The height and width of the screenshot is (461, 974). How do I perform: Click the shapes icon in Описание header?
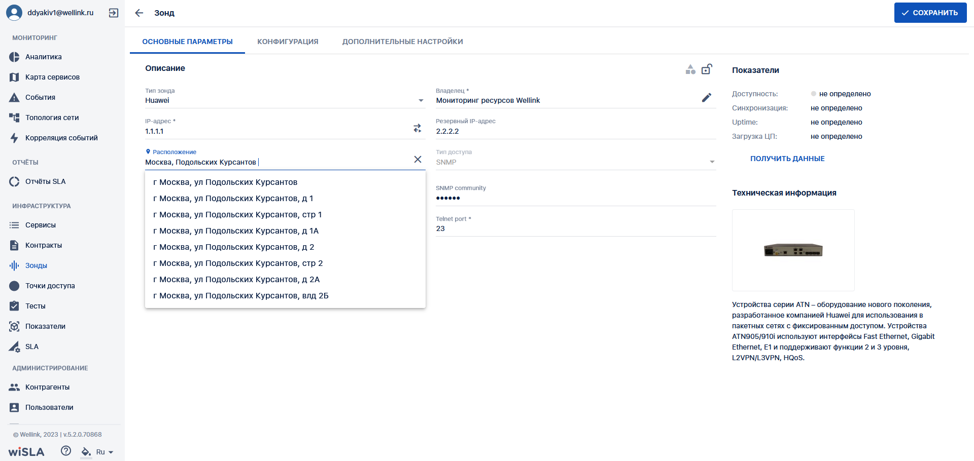click(690, 69)
